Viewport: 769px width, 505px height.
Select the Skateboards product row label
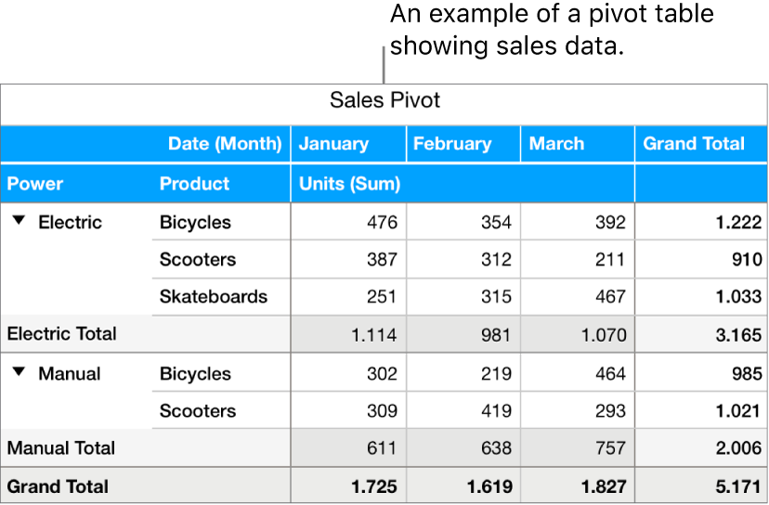[214, 297]
